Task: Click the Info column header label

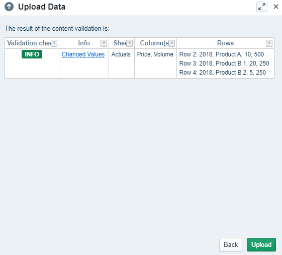Action: click(84, 43)
